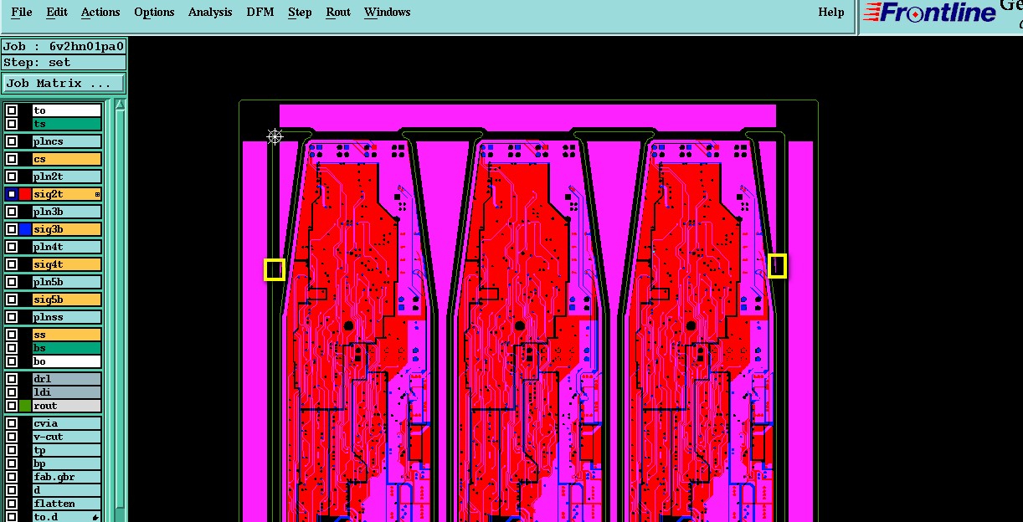The height and width of the screenshot is (522, 1023).
Task: Select the sig3b layer name
Action: click(x=67, y=229)
